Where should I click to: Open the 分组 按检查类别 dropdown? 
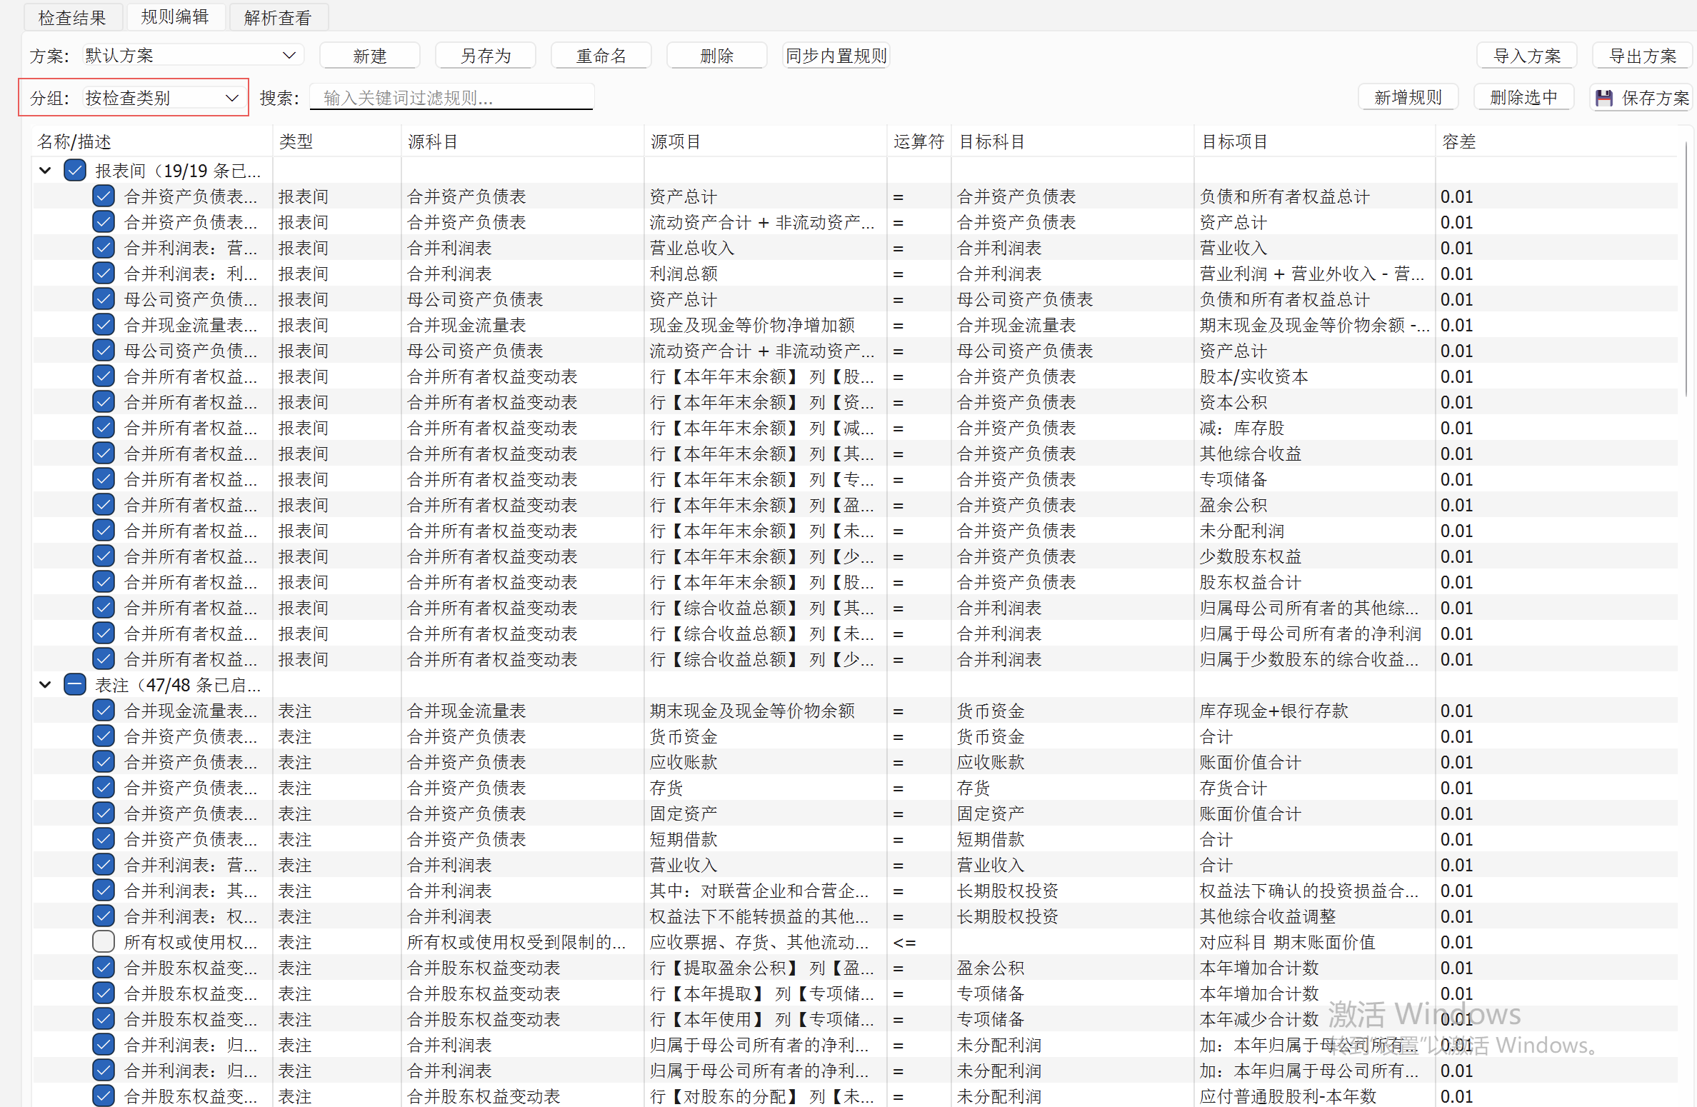161,98
